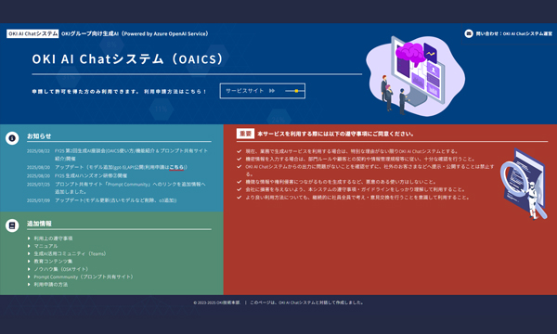Select the 2025/08/22 FY25 第2回生成AI座談会 news row
557x334 pixels.
click(117, 154)
